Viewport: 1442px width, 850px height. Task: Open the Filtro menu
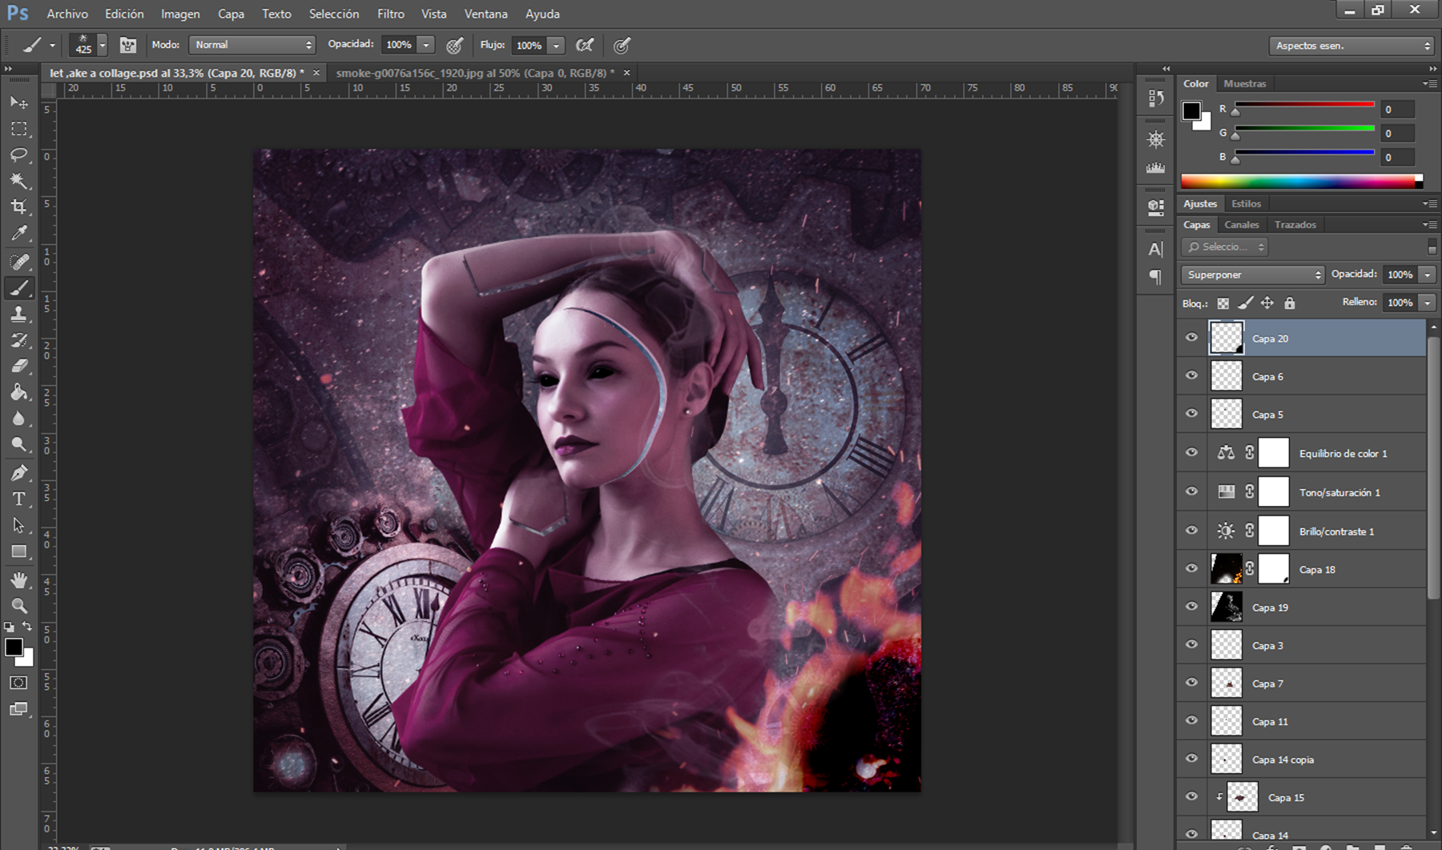point(391,14)
